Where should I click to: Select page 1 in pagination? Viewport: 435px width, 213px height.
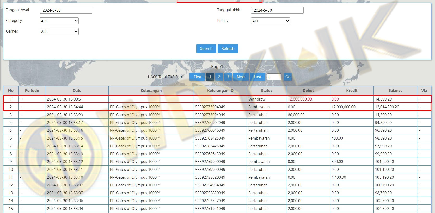coord(210,77)
